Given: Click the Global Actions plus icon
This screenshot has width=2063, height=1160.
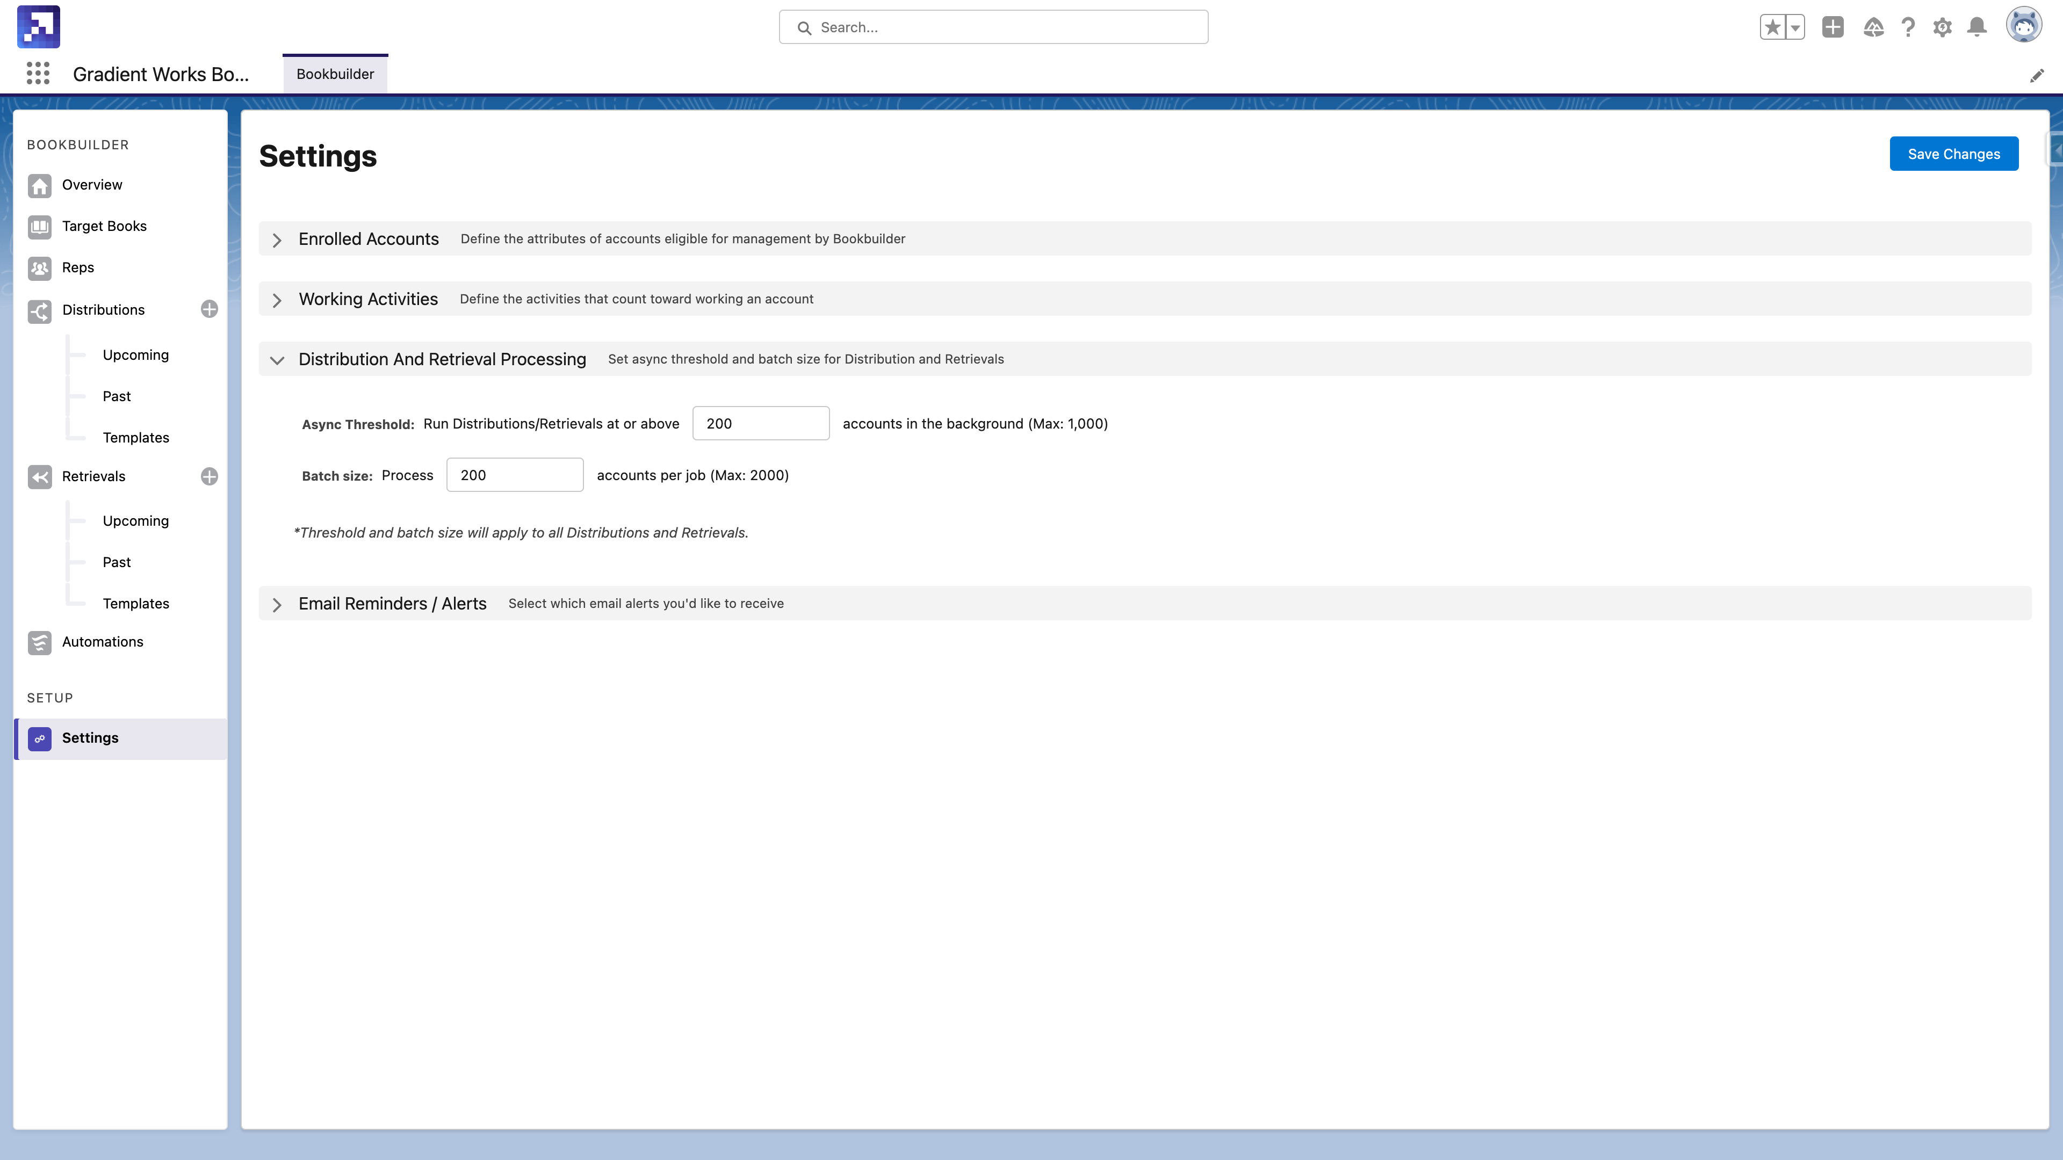Looking at the screenshot, I should 1833,27.
